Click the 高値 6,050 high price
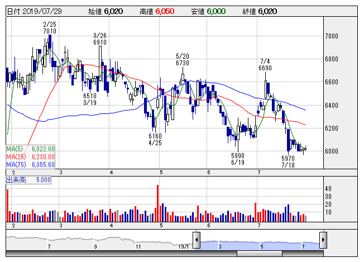 [157, 11]
